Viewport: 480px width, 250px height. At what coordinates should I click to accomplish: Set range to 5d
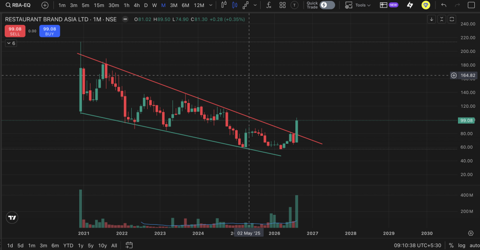point(20,245)
